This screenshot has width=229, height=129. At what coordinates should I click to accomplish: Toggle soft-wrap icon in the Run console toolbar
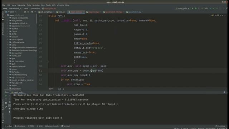(10, 102)
